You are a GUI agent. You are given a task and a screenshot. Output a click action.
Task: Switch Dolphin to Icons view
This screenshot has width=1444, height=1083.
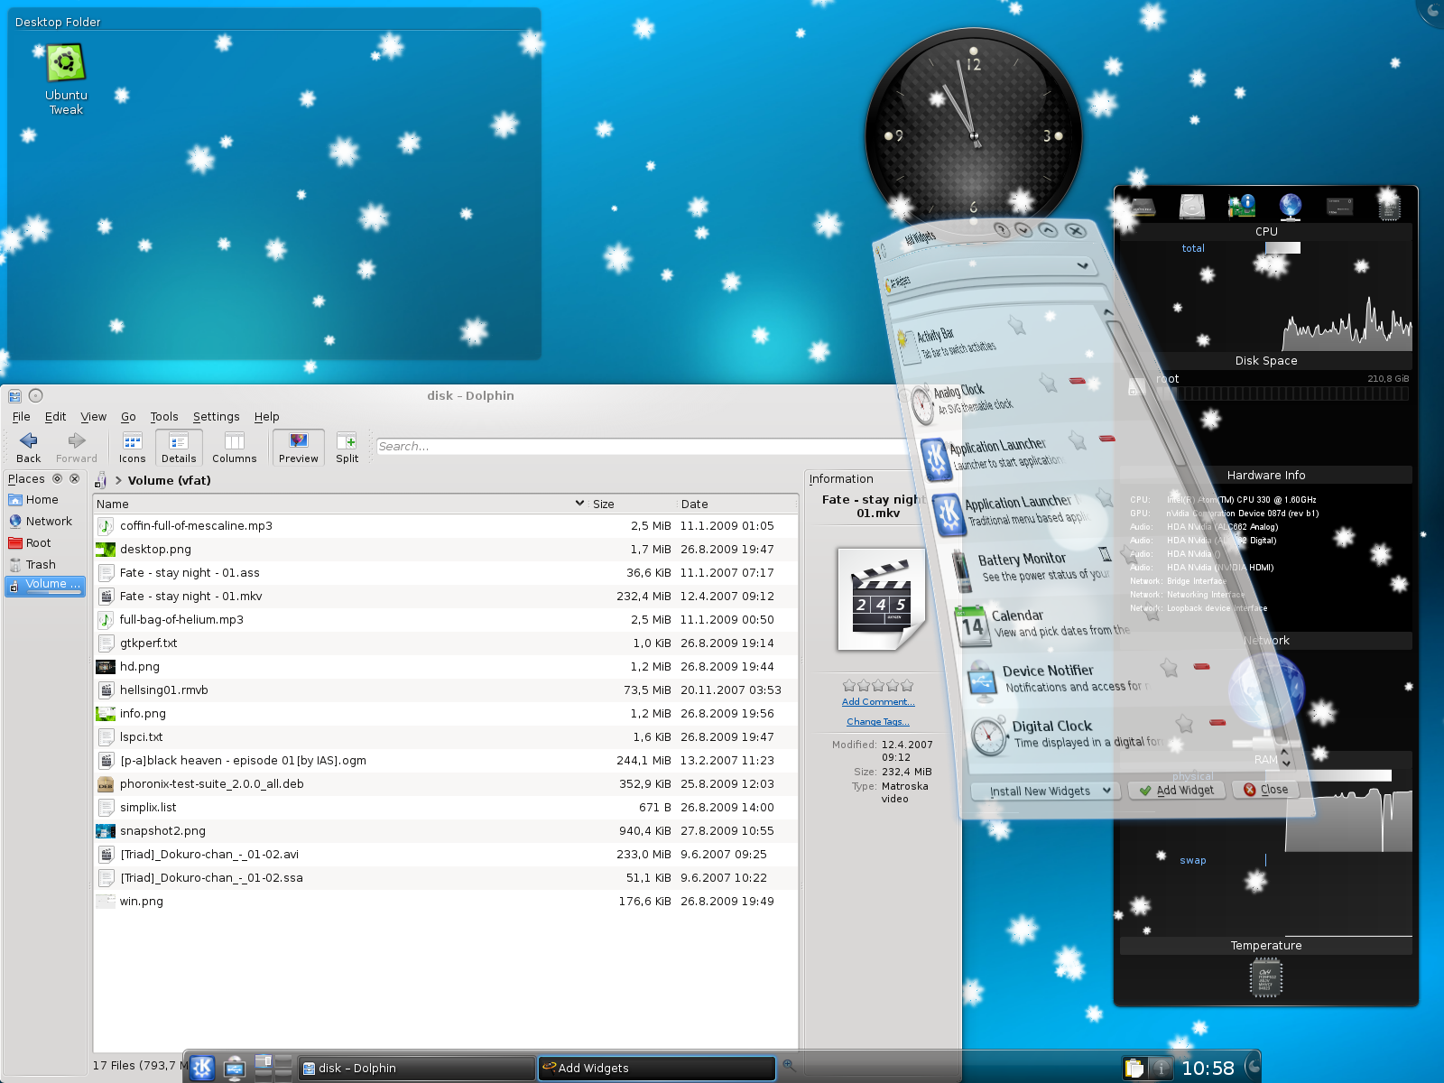(x=133, y=447)
